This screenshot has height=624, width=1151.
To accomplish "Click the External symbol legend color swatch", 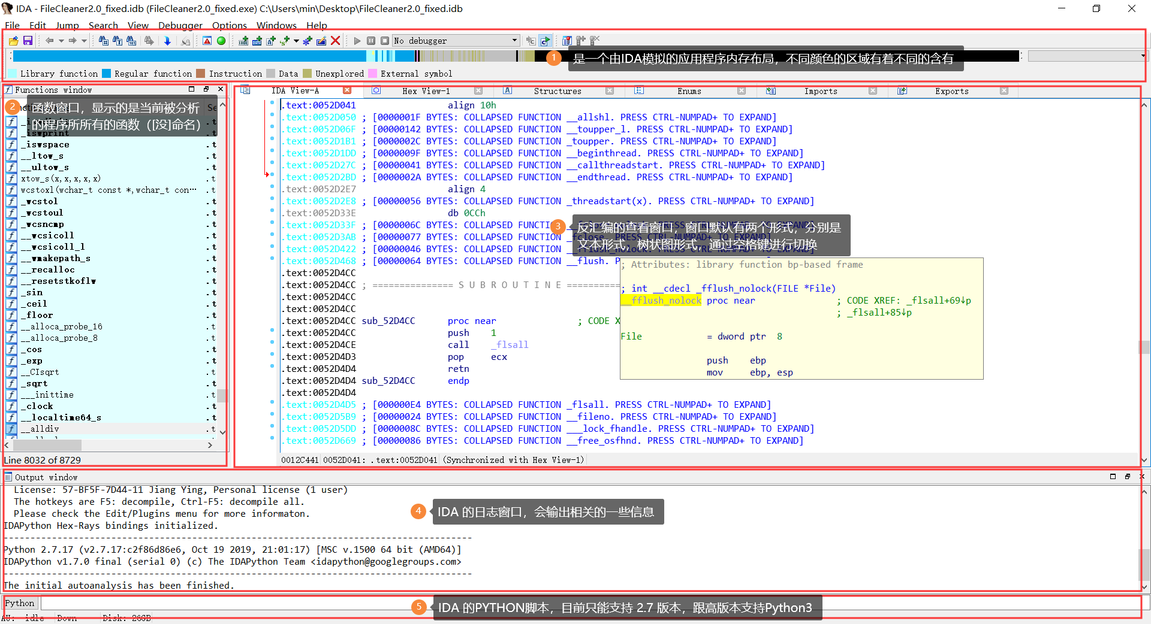I will tap(372, 74).
